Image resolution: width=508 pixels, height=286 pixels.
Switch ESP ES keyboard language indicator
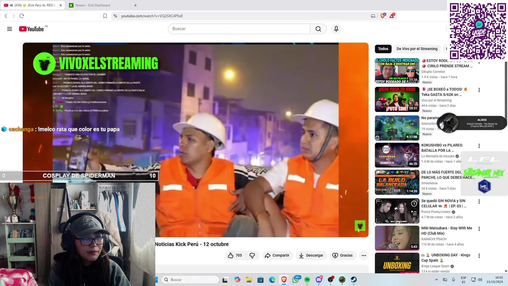pos(464,280)
